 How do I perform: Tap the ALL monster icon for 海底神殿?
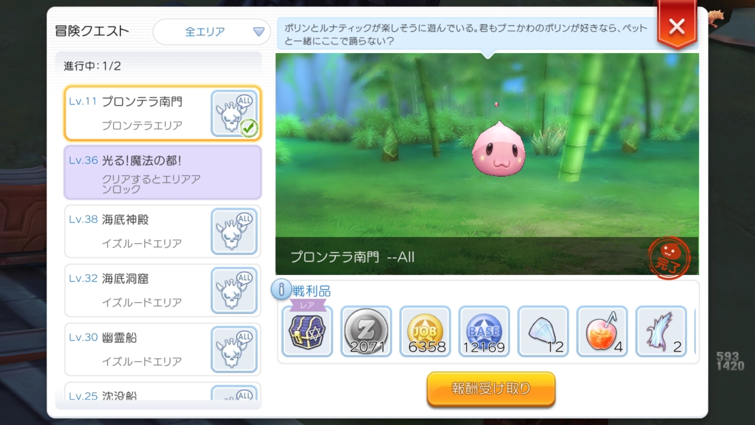(x=234, y=231)
